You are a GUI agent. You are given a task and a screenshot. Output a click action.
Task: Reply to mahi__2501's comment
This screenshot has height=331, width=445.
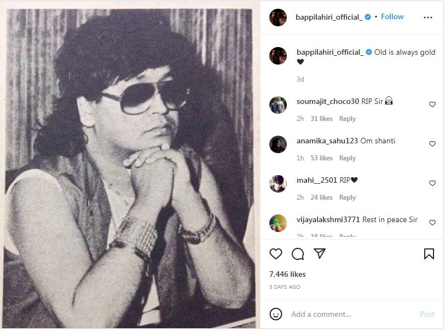(348, 198)
